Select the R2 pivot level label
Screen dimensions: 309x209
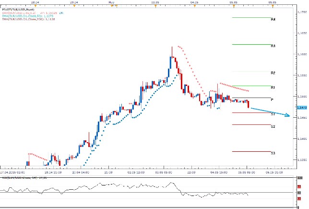(273, 73)
